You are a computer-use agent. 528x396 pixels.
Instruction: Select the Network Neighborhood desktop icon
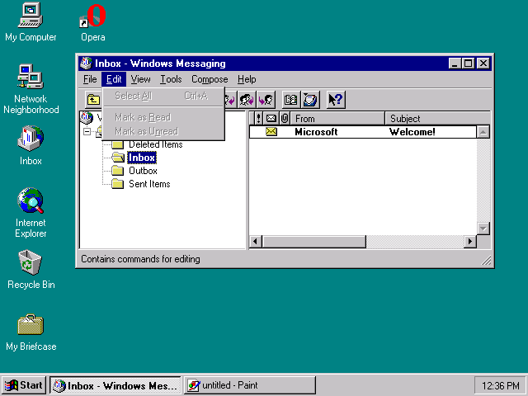point(31,89)
